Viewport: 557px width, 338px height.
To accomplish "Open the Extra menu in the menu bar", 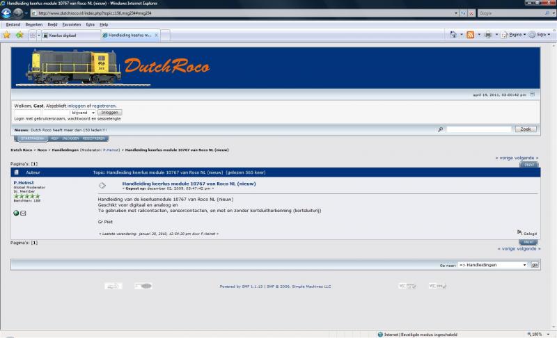I will 91,24.
